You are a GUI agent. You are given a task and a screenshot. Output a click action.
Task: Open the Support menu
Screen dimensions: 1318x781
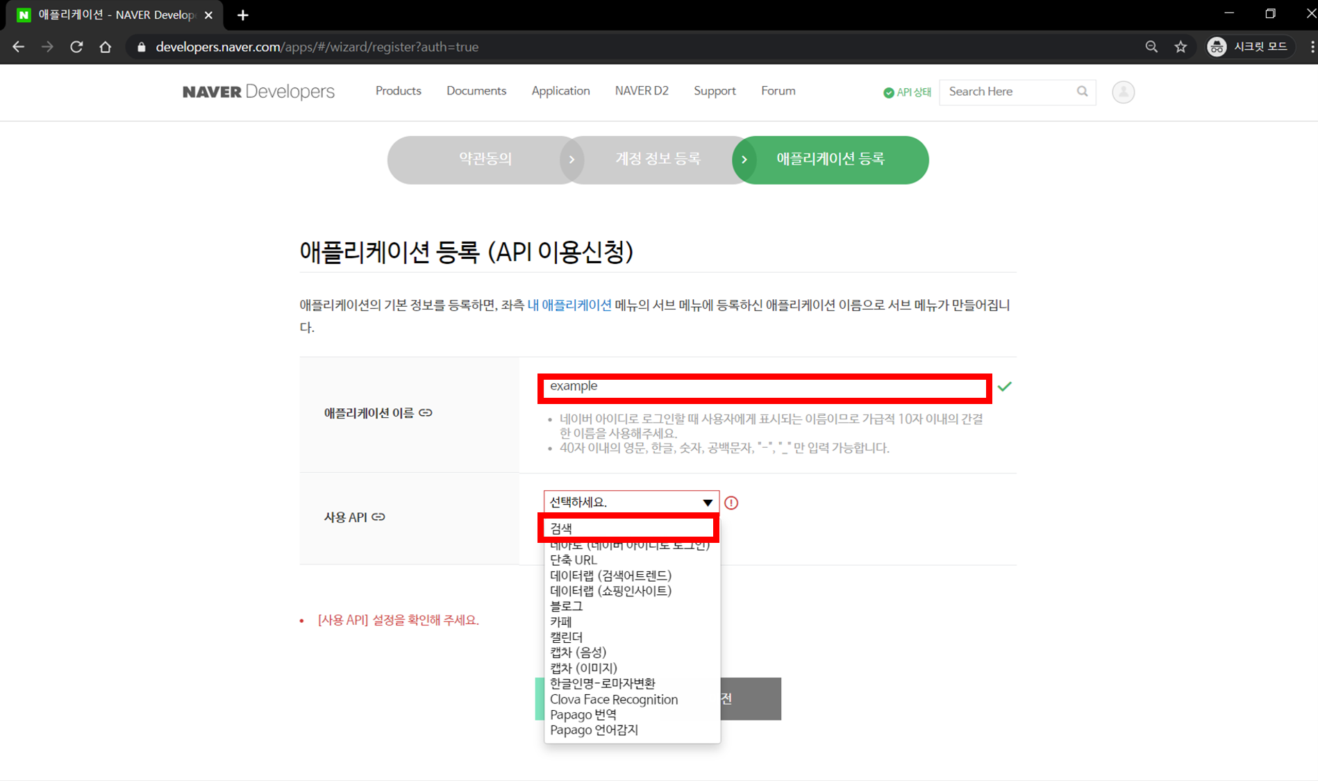click(x=715, y=91)
